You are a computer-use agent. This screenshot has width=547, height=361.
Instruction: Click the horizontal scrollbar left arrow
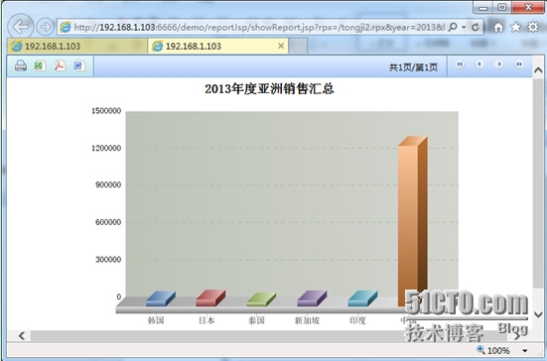22,336
